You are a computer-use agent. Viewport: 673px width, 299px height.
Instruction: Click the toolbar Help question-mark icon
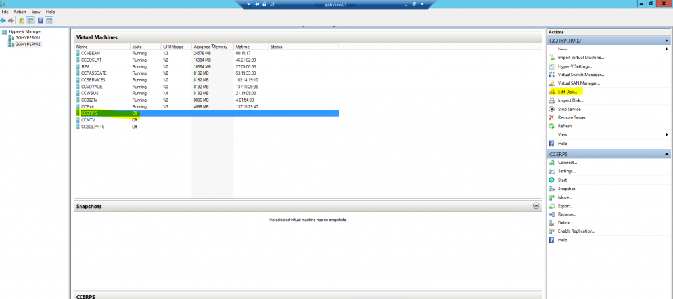41,20
